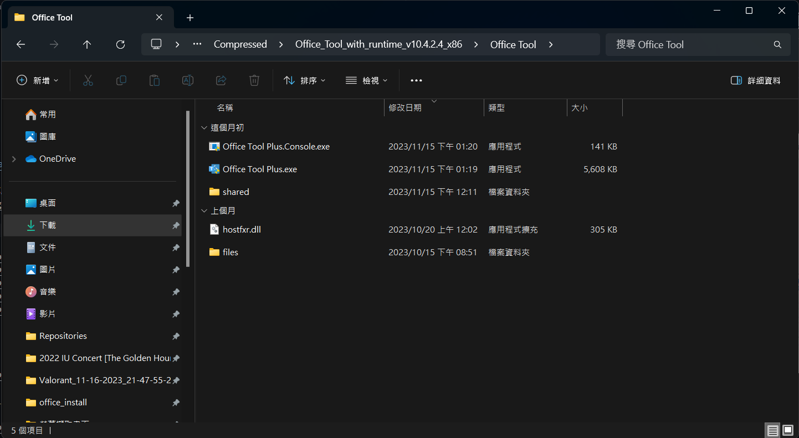Switch to details list view in status bar
Viewport: 799px width, 438px height.
coord(772,430)
